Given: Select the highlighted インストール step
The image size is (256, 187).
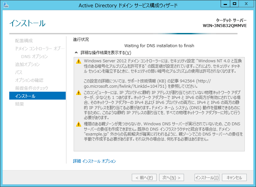Looking at the screenshot, I should coord(38,96).
